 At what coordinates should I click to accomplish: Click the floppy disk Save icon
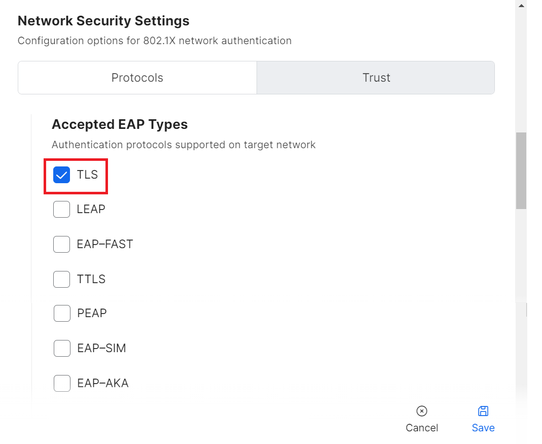coord(483,411)
